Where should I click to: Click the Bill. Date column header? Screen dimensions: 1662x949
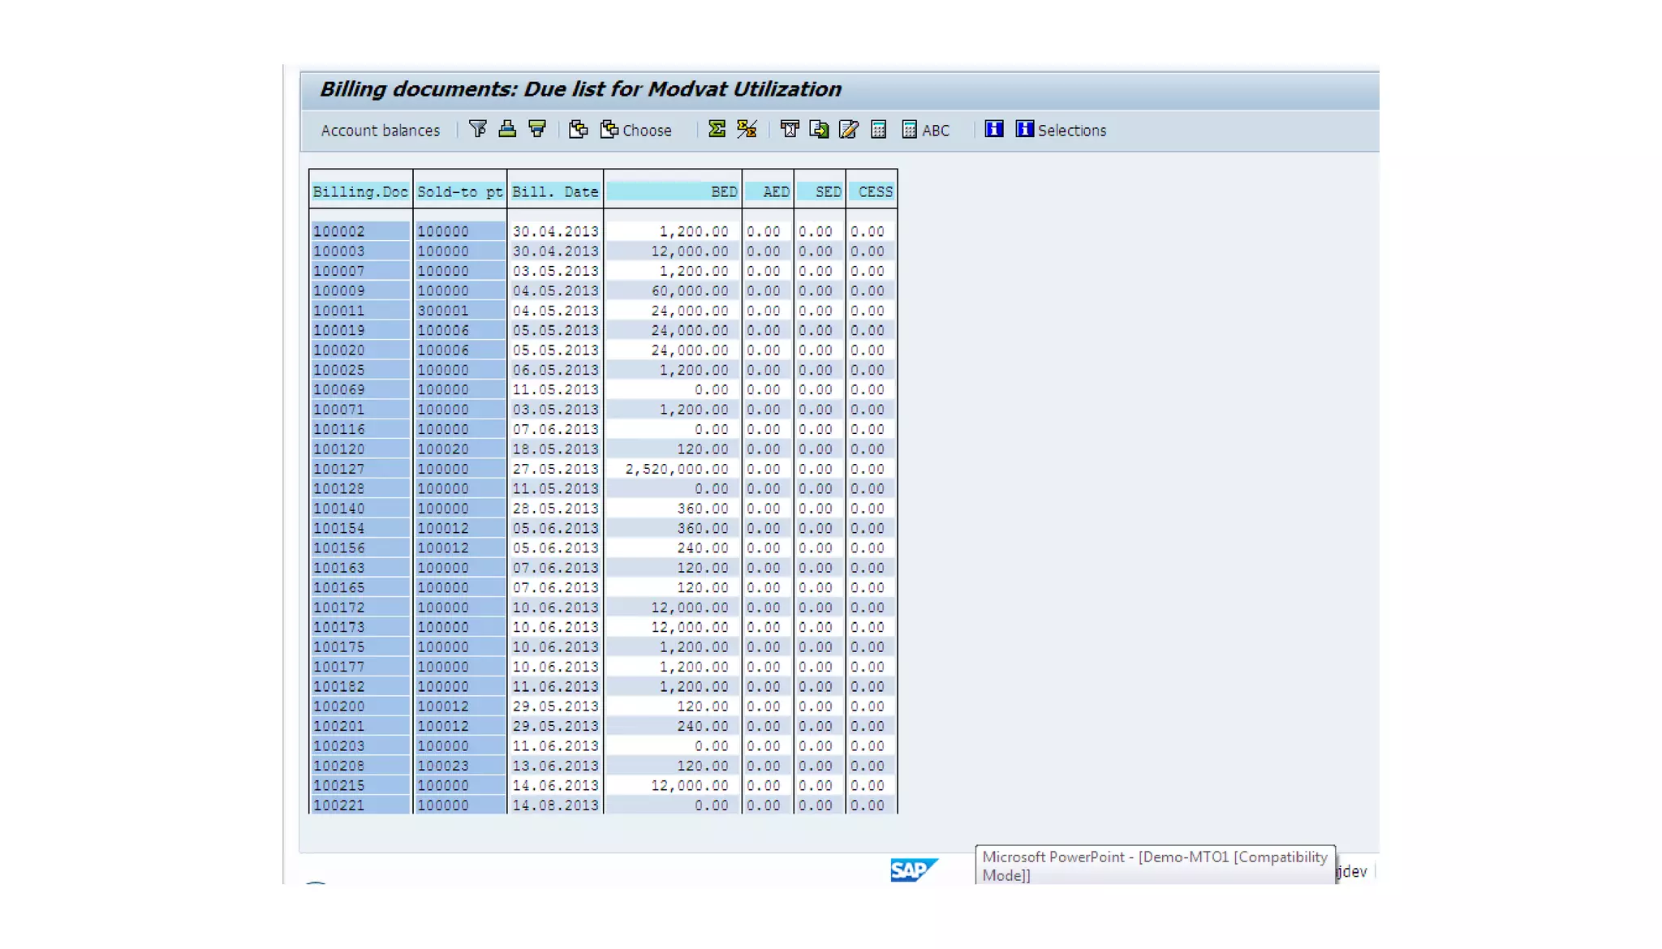[x=555, y=192]
